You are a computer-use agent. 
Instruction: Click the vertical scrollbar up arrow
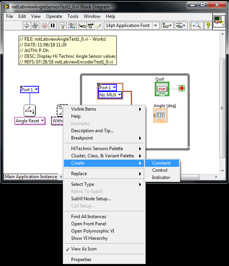click(223, 34)
